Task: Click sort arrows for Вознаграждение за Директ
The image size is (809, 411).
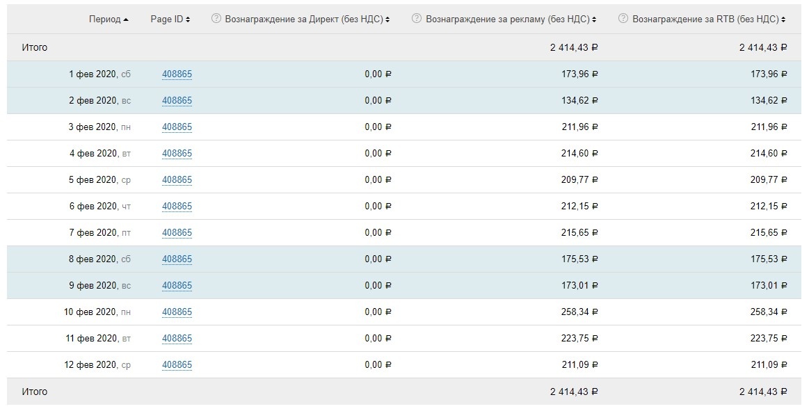Action: tap(388, 19)
